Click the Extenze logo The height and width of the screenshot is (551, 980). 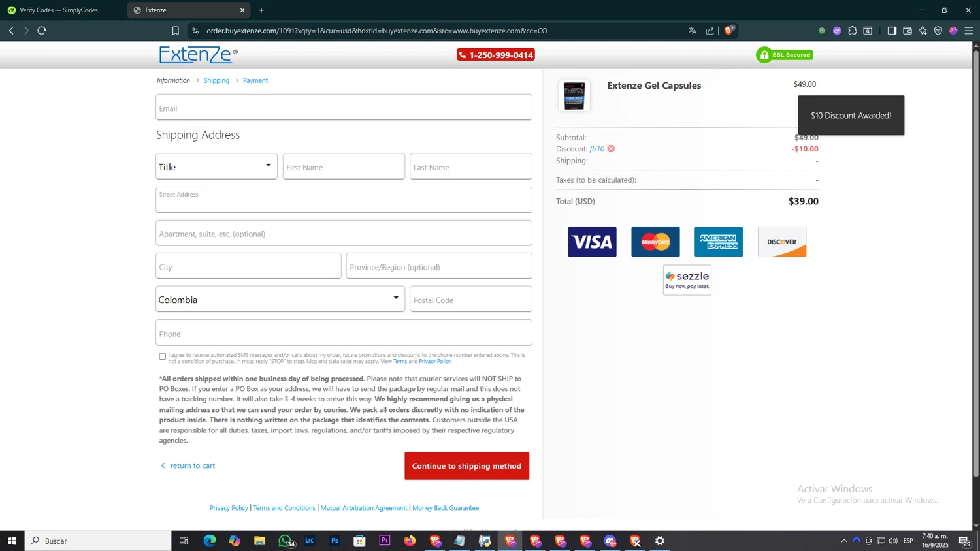[x=198, y=54]
